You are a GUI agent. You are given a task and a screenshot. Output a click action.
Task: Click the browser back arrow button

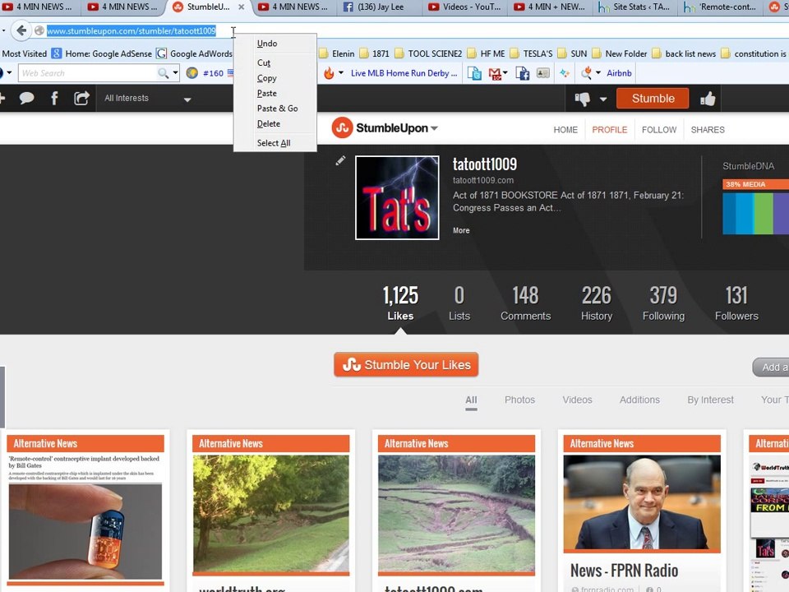[21, 30]
